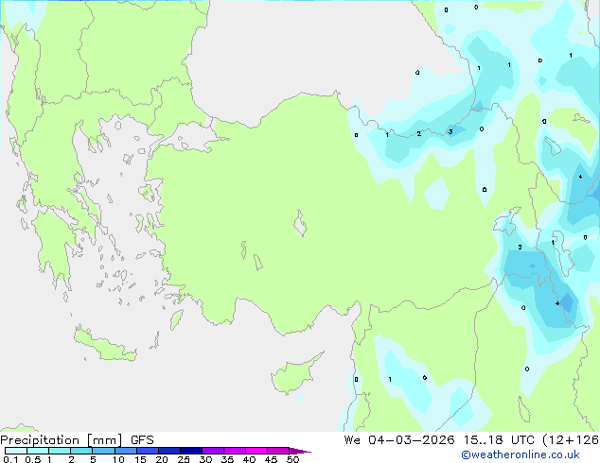Screen dimensions: 600x463
Task: Click the 2–5 mm legend color swatch
Action: coord(81,451)
